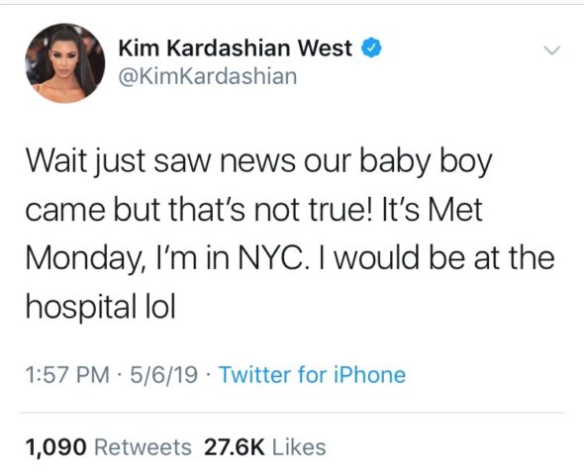Open the tweet options chevron menu
The height and width of the screenshot is (476, 584).
pyautogui.click(x=551, y=49)
